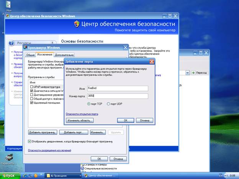The width and height of the screenshot is (239, 179).
Task: Toggle the Диагностика сети checkbox
Action: point(31,91)
